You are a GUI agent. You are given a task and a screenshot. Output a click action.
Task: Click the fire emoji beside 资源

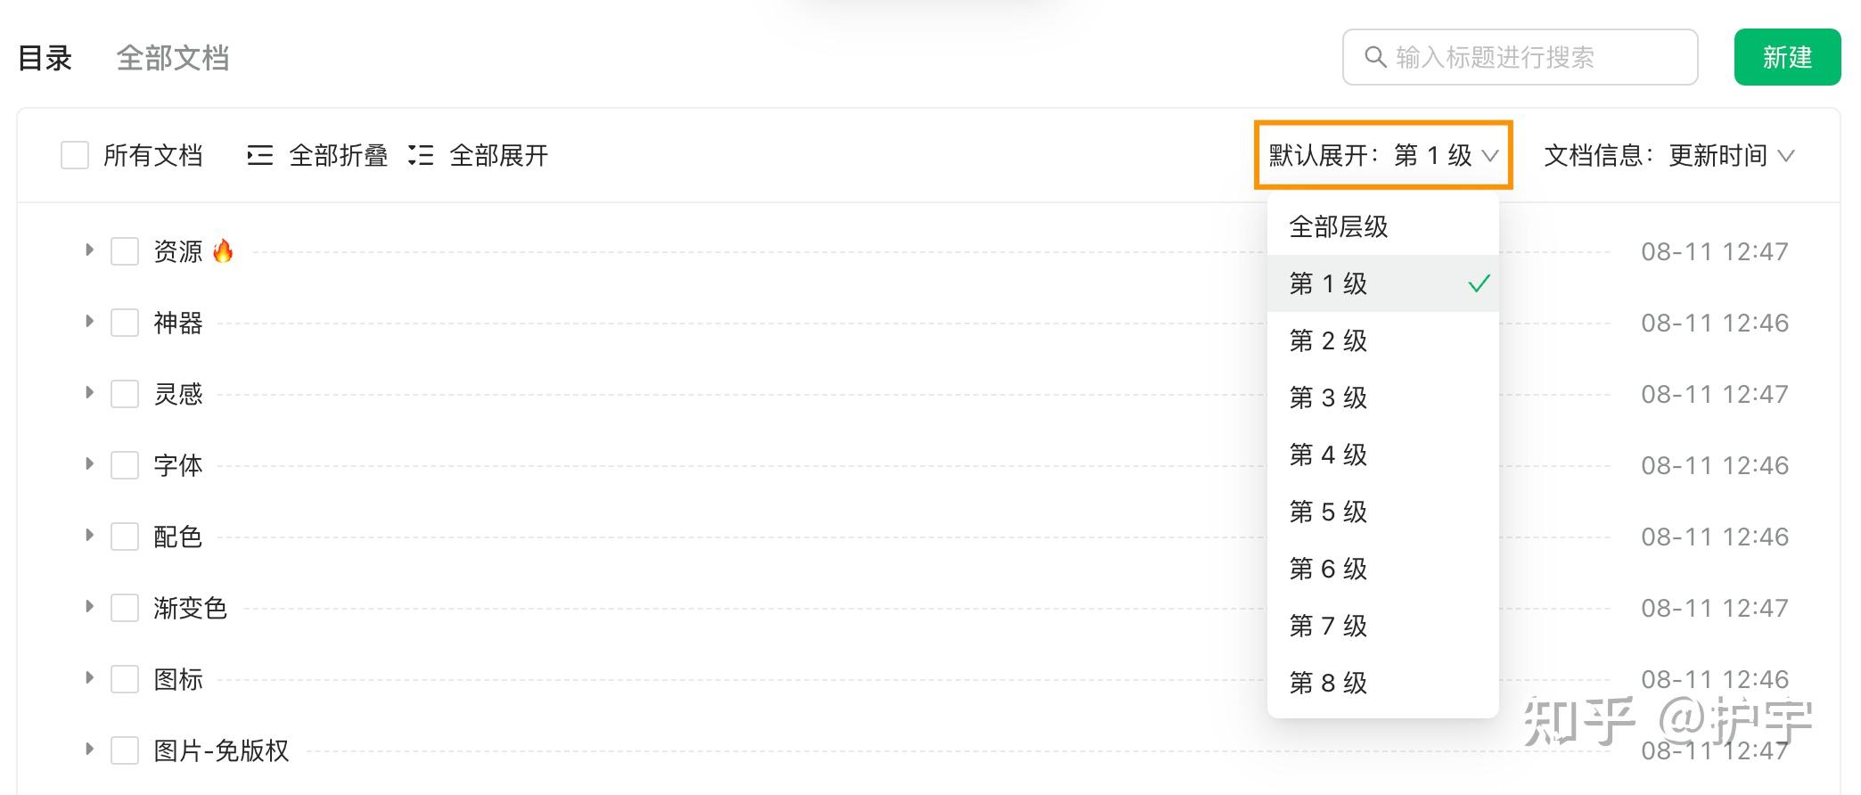click(x=223, y=250)
